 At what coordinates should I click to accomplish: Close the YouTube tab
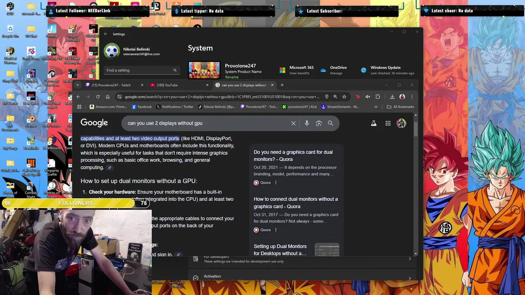(207, 85)
